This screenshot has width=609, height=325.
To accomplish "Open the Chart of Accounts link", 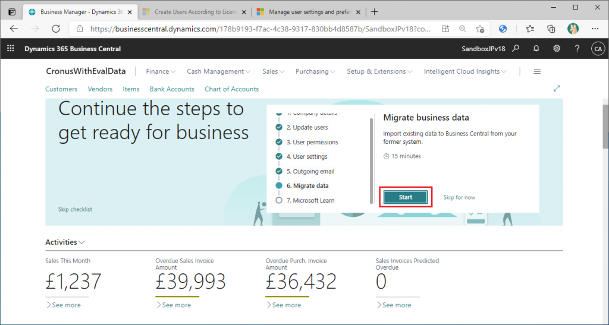I will click(x=232, y=89).
